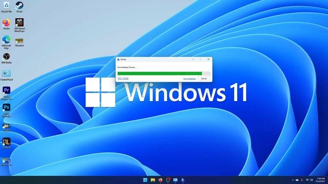Open the Wreckfest desktop shortcut below Old School shortcut

[x=19, y=42]
